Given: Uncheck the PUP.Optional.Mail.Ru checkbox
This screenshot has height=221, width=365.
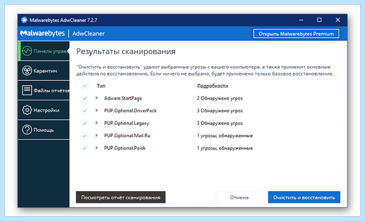Looking at the screenshot, I should click(85, 135).
